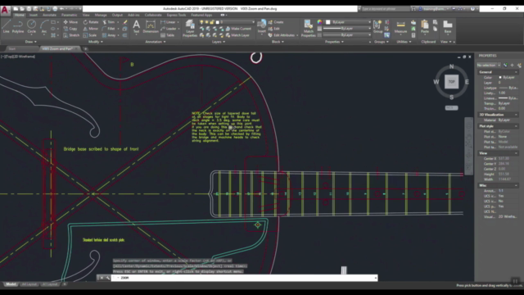Expand the Draw panel dropdown
524x295 pixels.
pos(31,42)
